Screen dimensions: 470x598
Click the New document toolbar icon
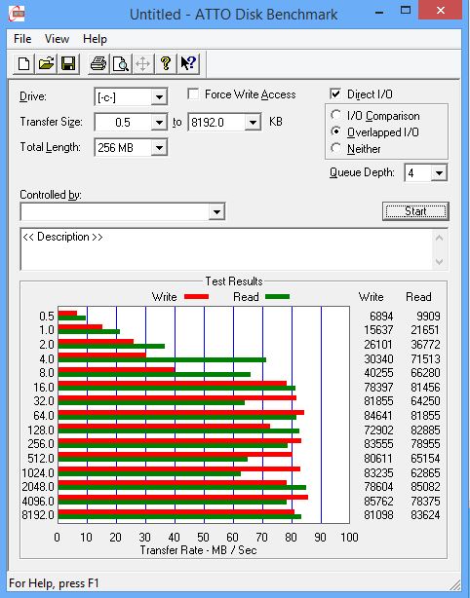[23, 63]
